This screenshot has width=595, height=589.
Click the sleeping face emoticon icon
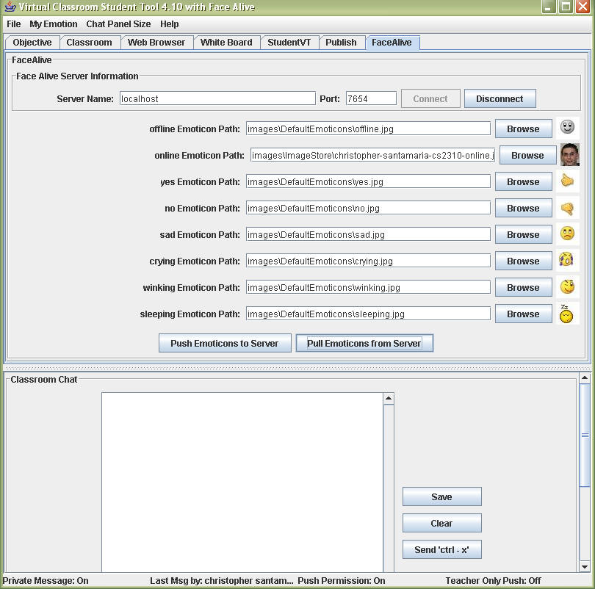click(566, 314)
